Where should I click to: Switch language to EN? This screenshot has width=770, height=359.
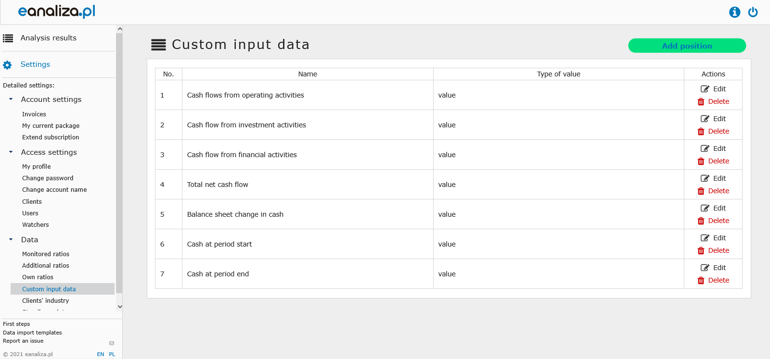[x=101, y=354]
